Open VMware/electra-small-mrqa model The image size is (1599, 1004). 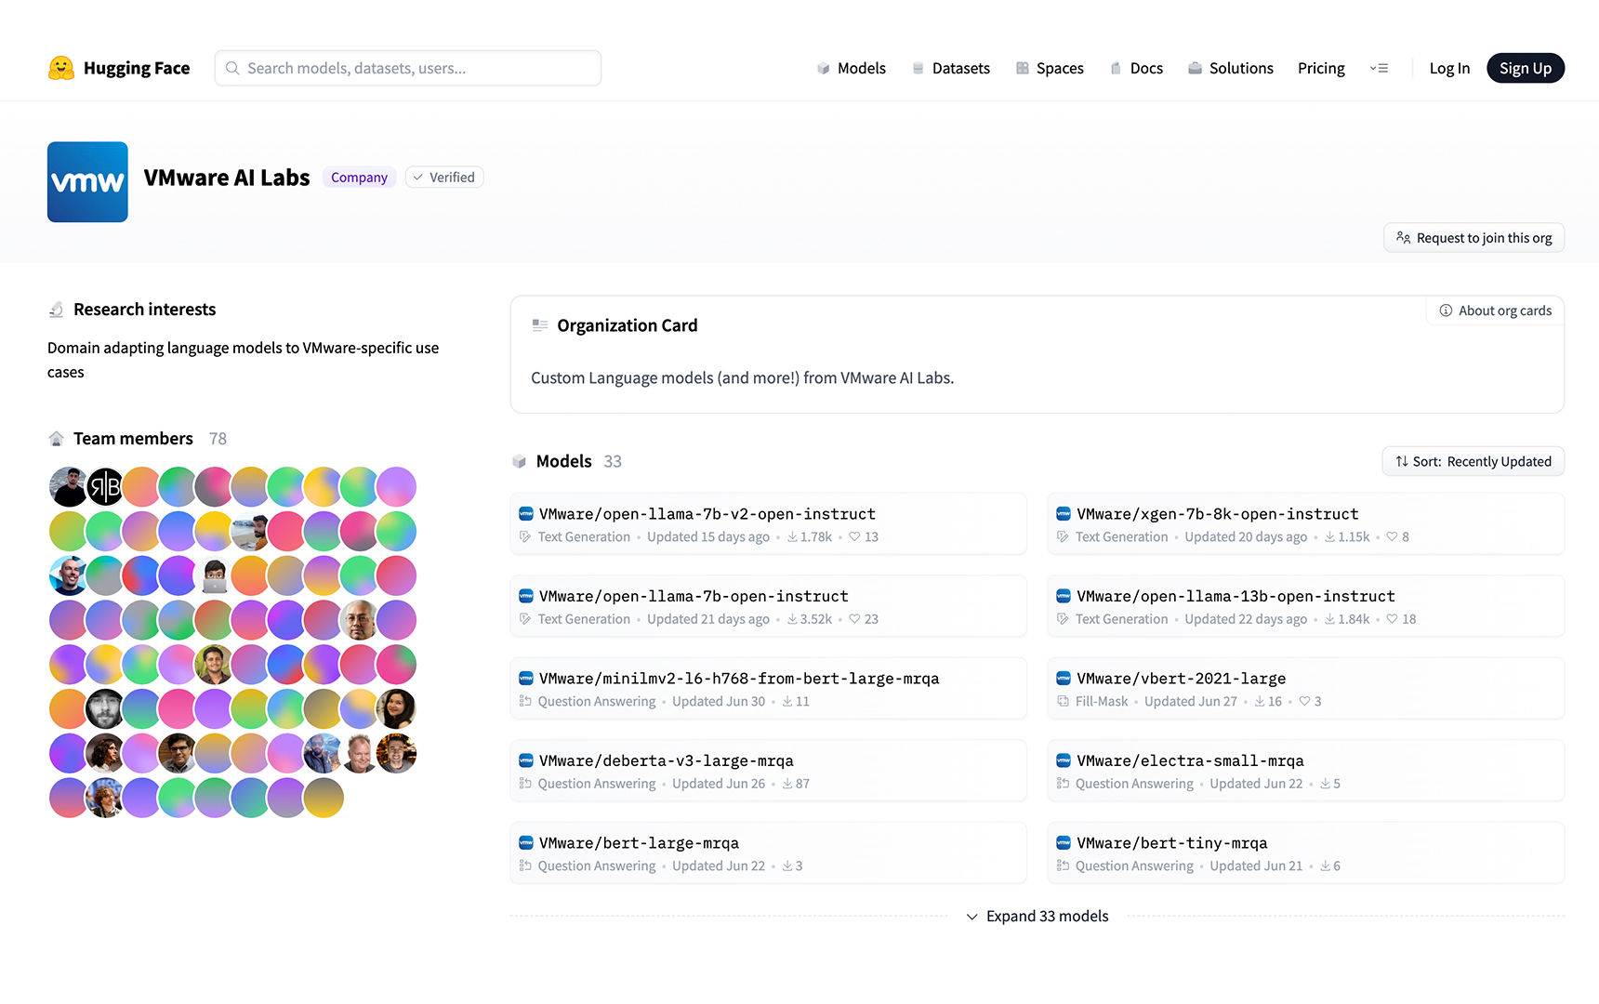1306,771
